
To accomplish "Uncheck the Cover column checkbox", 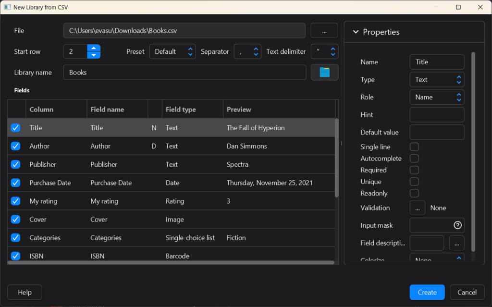I will tap(15, 219).
